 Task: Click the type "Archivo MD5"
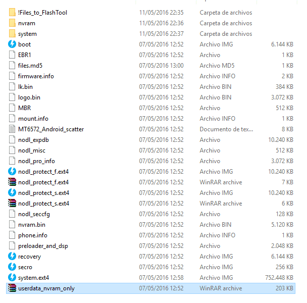tap(217, 66)
